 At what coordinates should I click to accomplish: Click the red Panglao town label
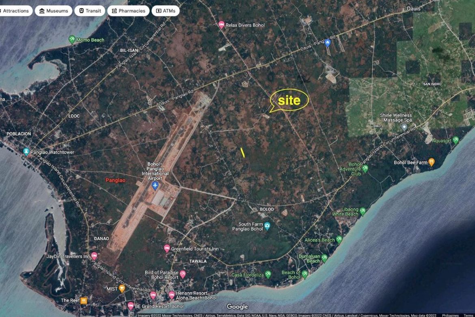click(x=115, y=180)
